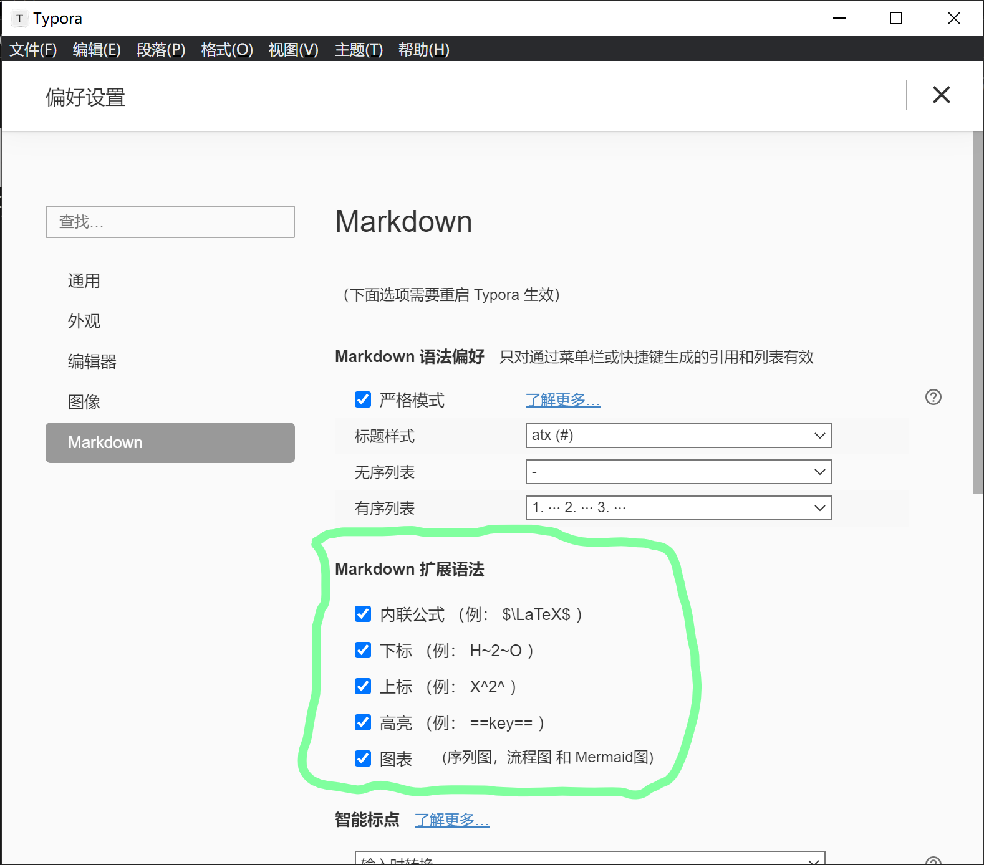Click the 查找 search field
Screen dimensions: 984x865
click(x=170, y=222)
